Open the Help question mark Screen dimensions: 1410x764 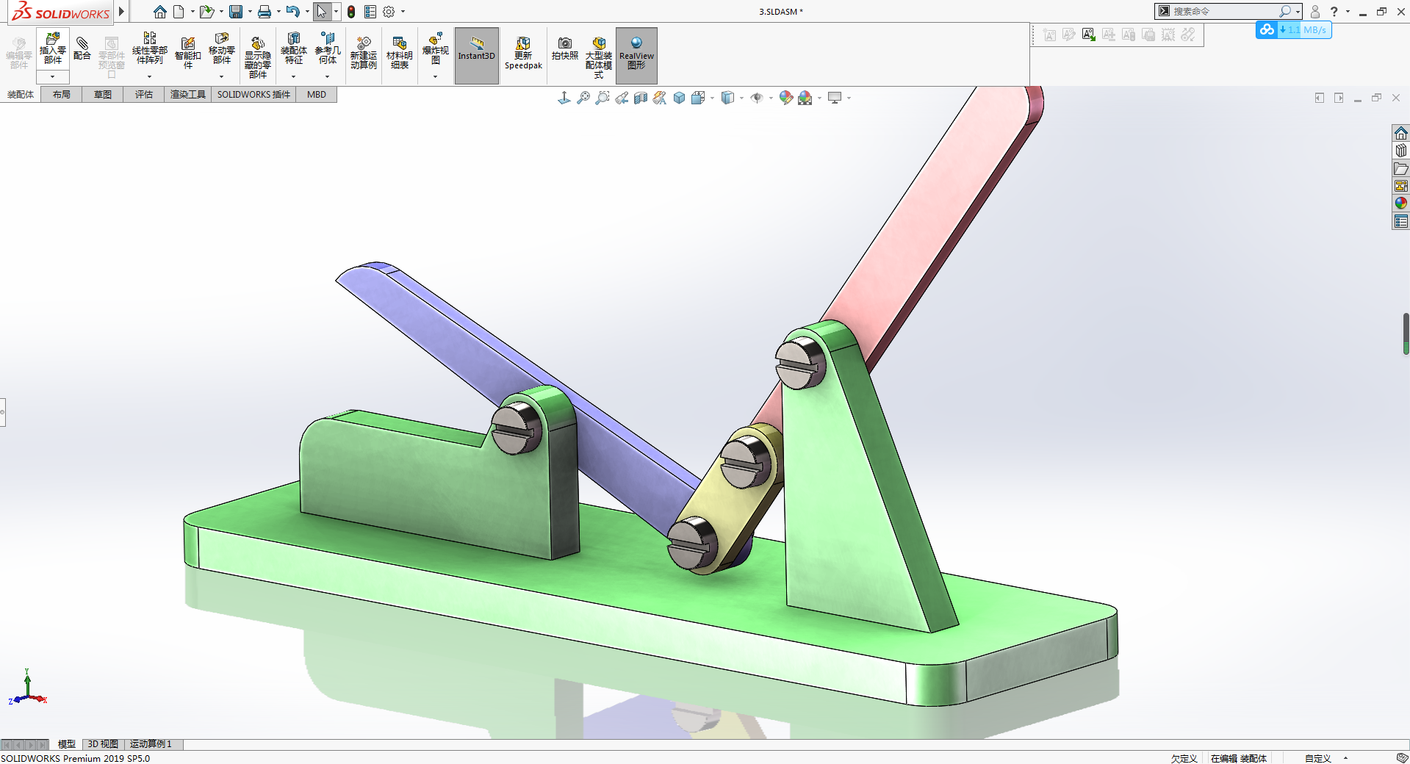pyautogui.click(x=1334, y=12)
